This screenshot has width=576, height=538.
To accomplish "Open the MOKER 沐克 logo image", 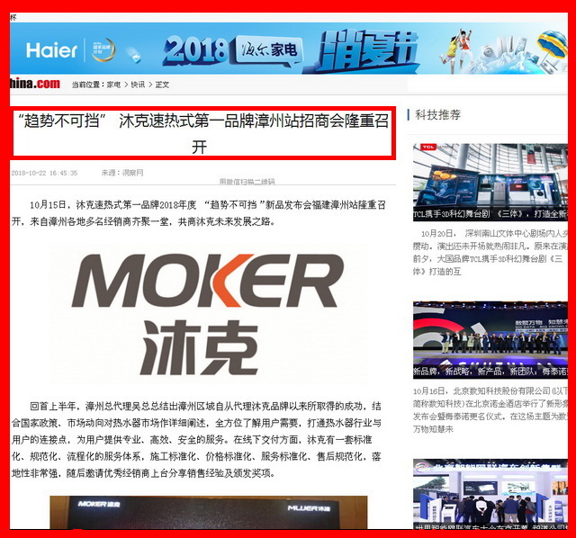I will [x=208, y=313].
